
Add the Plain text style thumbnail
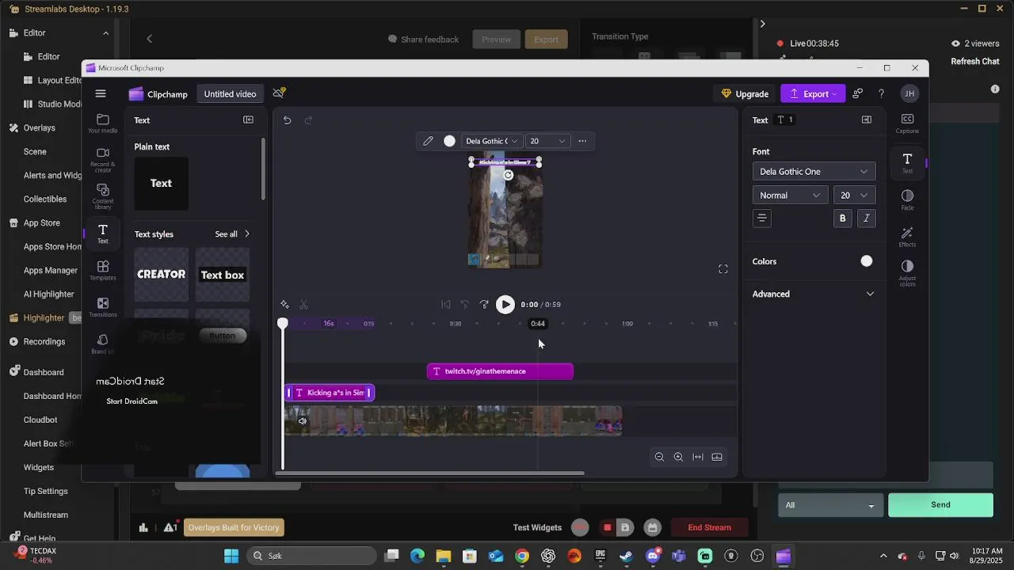click(x=162, y=184)
